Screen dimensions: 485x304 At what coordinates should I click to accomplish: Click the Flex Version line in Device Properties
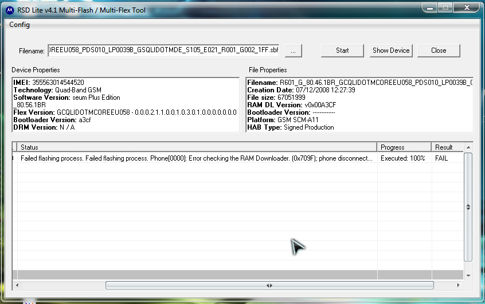click(125, 112)
